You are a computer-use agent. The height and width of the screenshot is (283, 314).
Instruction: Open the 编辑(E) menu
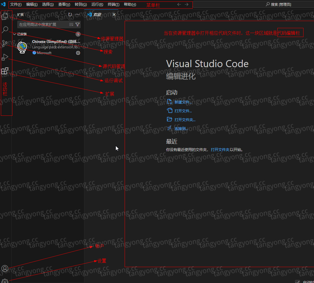pyautogui.click(x=32, y=5)
